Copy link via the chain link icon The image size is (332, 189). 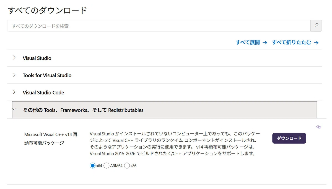(x=318, y=127)
